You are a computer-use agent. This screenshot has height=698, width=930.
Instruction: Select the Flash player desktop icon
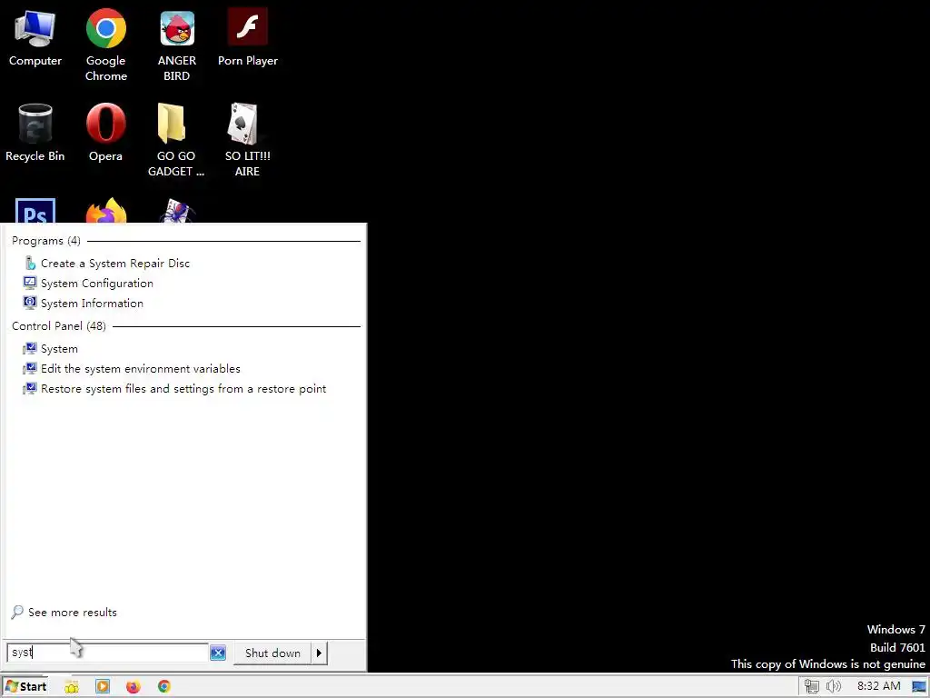247,38
